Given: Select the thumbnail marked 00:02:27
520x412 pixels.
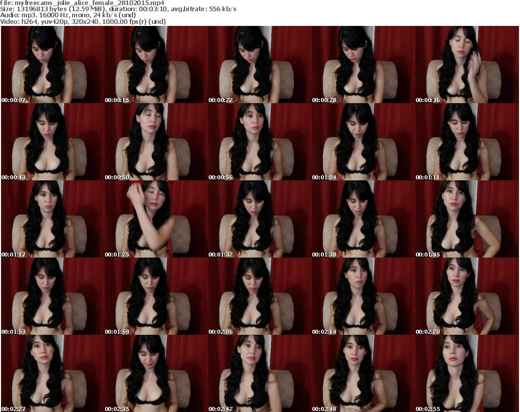Looking at the screenshot, I should [53, 373].
